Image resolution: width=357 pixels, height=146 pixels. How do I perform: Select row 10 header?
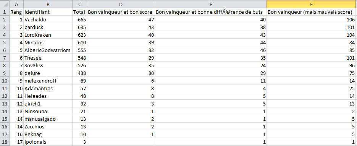[x=5, y=81]
